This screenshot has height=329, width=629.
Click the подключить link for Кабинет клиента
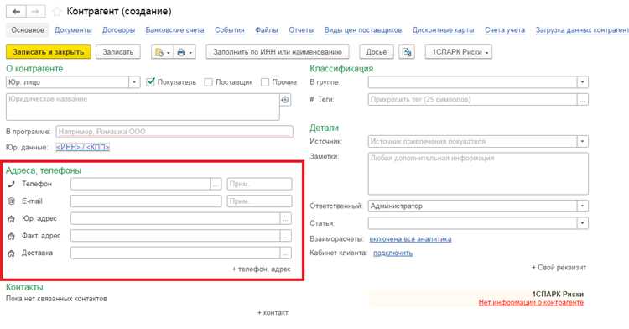click(x=392, y=253)
